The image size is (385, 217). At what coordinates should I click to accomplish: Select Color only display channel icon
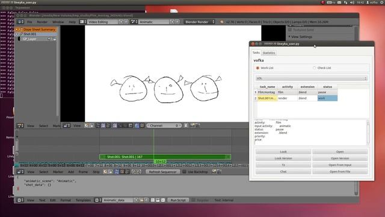pos(142,126)
